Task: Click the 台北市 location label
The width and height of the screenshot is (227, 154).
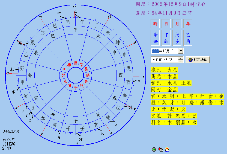Action: pyautogui.click(x=9, y=140)
